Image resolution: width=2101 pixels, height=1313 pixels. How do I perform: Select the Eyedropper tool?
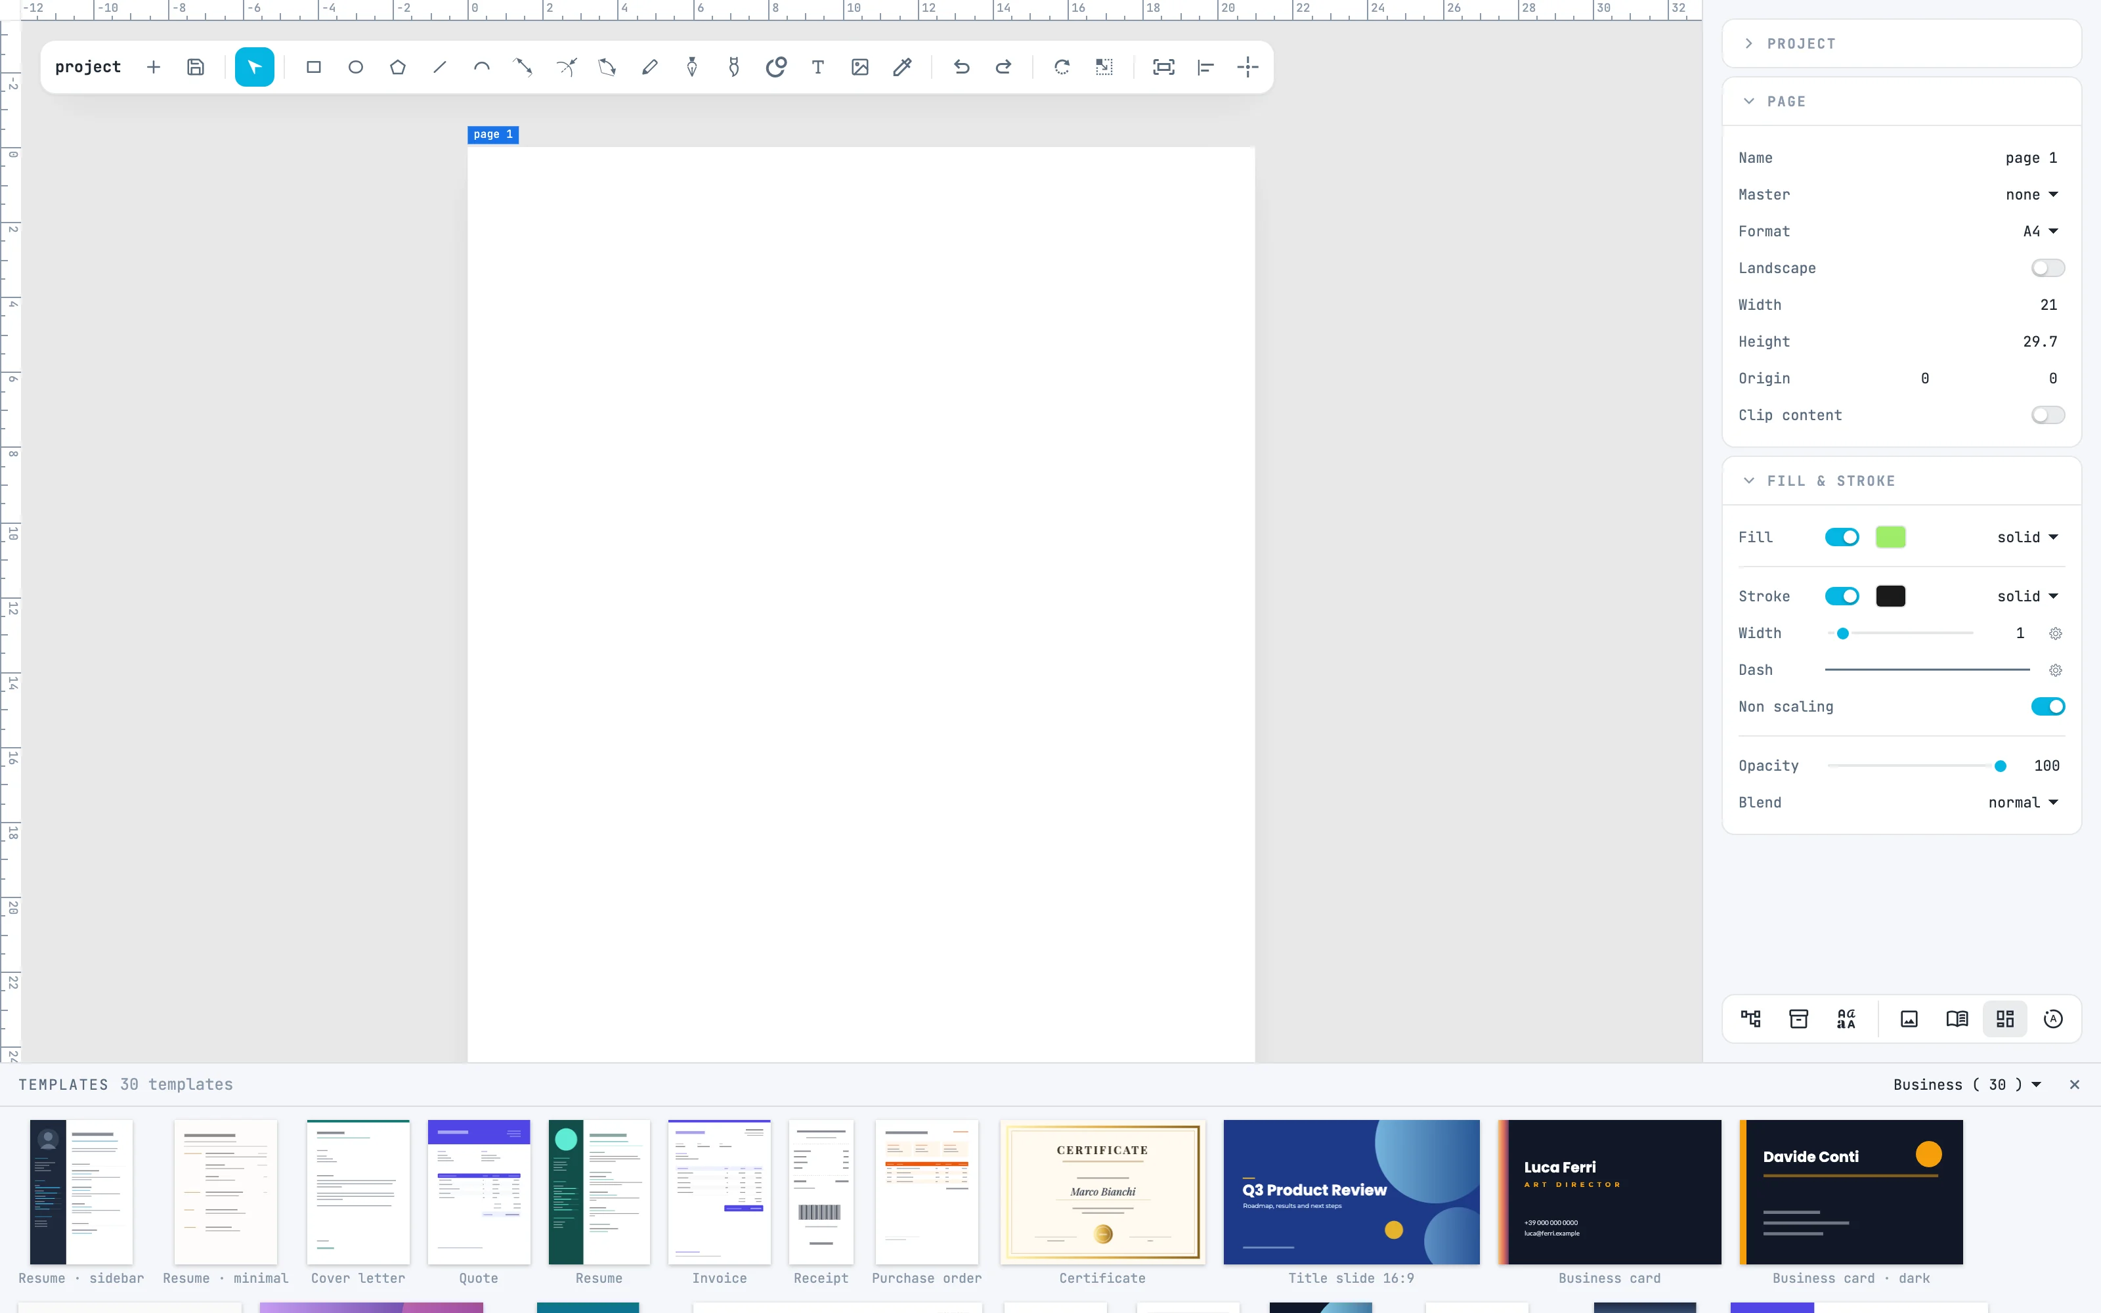tap(902, 67)
